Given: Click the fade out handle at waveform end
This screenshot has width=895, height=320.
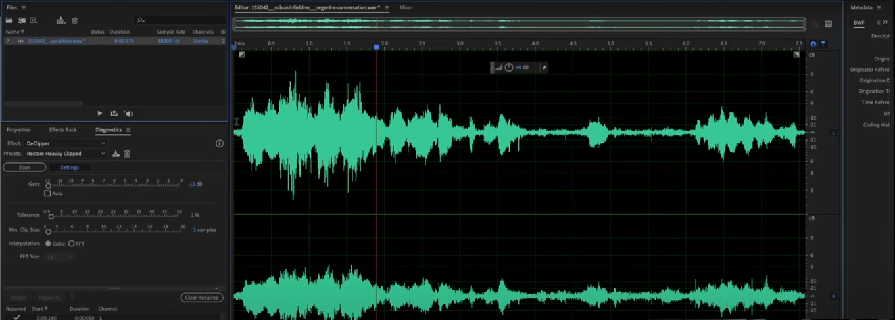Looking at the screenshot, I should pos(796,55).
